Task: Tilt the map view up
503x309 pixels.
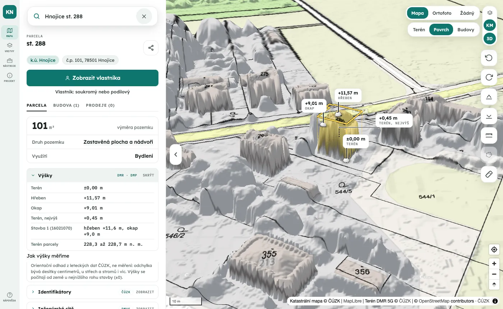Action: point(489,97)
